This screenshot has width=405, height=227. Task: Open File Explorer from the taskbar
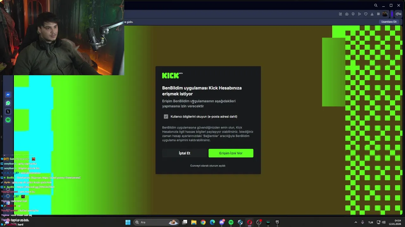point(194,222)
